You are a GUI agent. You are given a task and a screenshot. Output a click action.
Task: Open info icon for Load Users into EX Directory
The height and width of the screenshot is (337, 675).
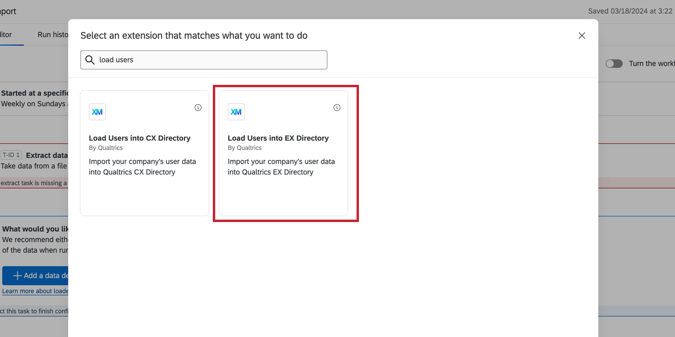337,107
